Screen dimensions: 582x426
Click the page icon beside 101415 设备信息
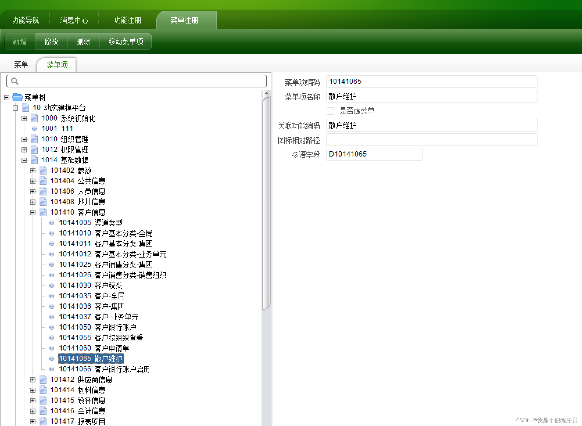pos(43,400)
